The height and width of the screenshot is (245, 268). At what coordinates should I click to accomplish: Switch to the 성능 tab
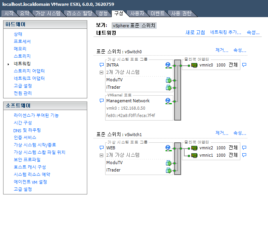tap(103, 14)
